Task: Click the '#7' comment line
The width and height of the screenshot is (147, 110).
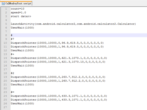Action: pos(12,39)
